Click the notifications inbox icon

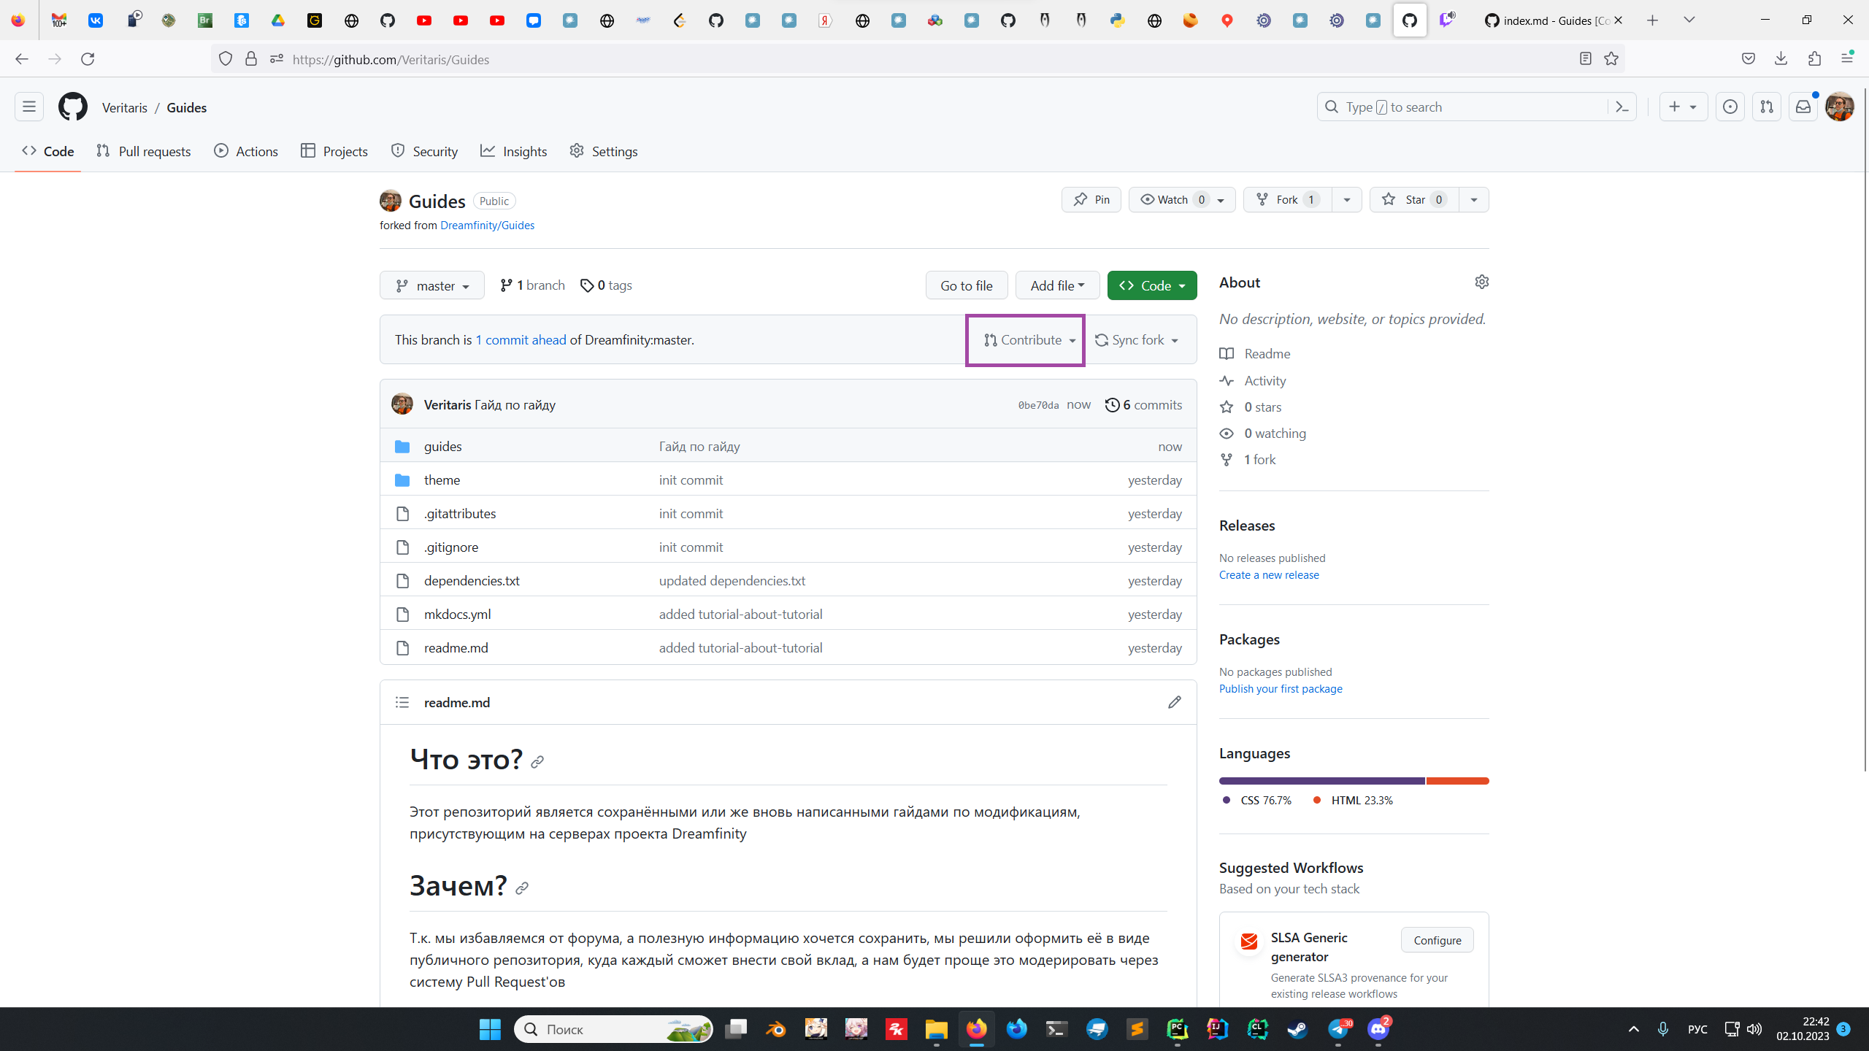(x=1803, y=107)
